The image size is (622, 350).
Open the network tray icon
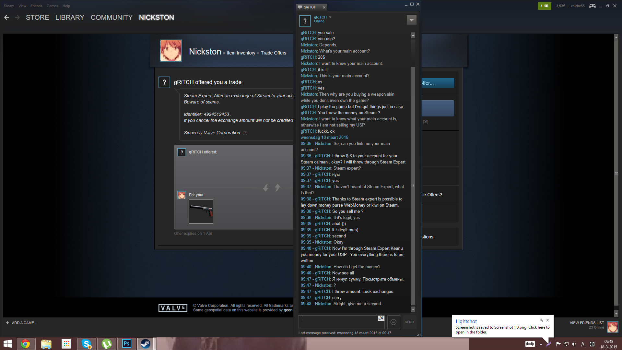pyautogui.click(x=566, y=344)
